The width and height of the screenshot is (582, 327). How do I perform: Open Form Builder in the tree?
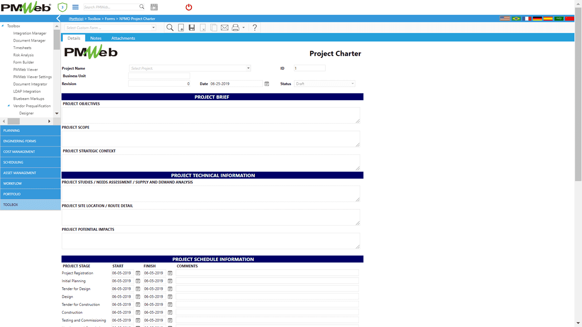click(23, 62)
